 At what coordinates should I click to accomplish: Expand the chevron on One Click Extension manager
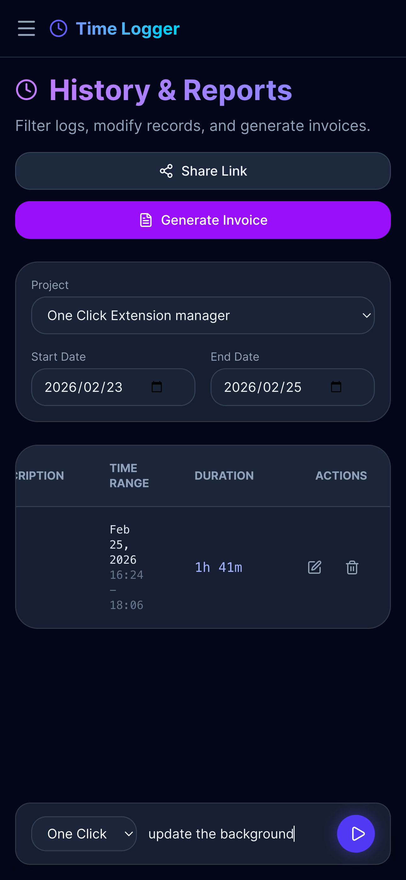tap(366, 316)
